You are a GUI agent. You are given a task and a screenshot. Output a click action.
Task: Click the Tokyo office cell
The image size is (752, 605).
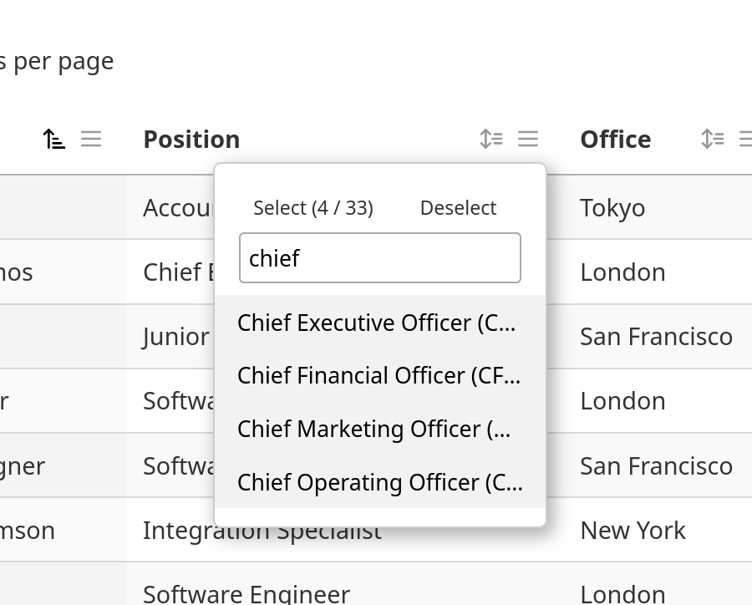(x=612, y=207)
